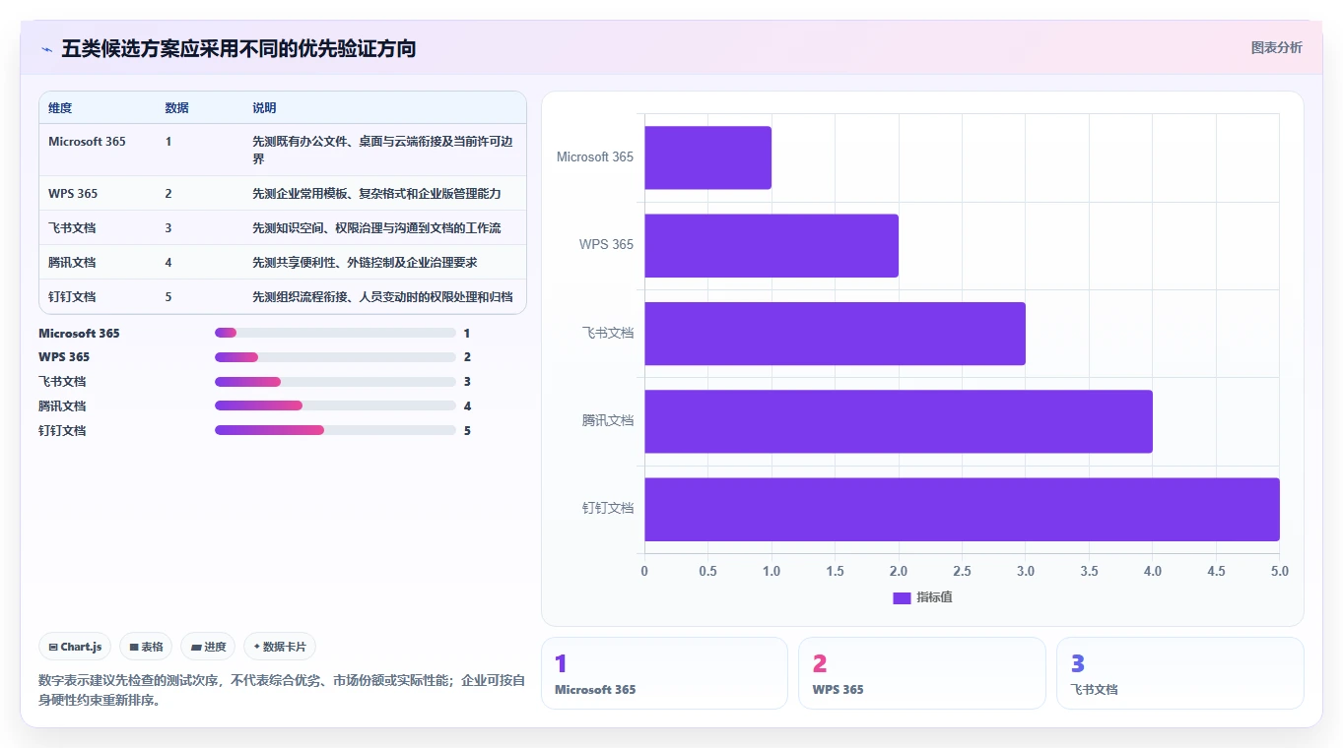The width and height of the screenshot is (1343, 748).
Task: Click the 5.0 x-axis tick label
Action: pyautogui.click(x=1279, y=571)
